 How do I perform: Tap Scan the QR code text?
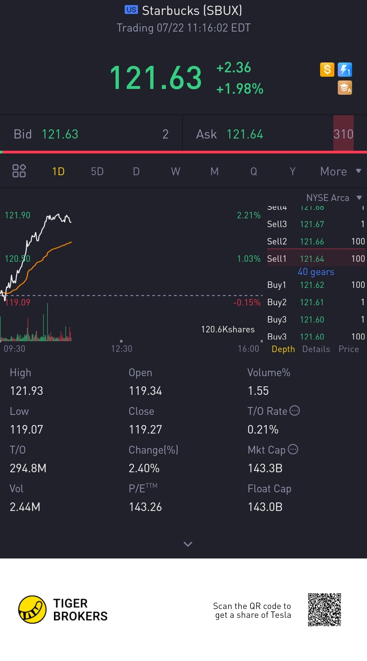pyautogui.click(x=252, y=610)
